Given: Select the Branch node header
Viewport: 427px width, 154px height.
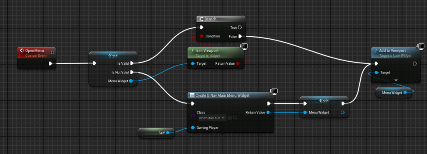Looking at the screenshot, I should [221, 19].
